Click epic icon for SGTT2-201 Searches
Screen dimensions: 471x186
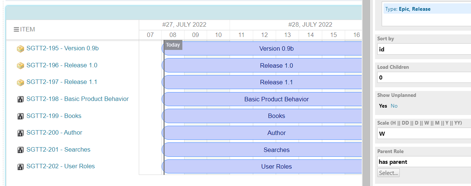click(x=21, y=150)
